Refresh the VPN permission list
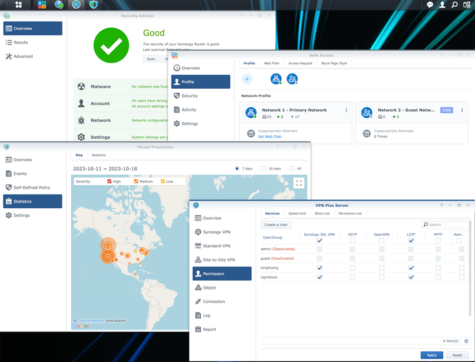 coord(466,341)
